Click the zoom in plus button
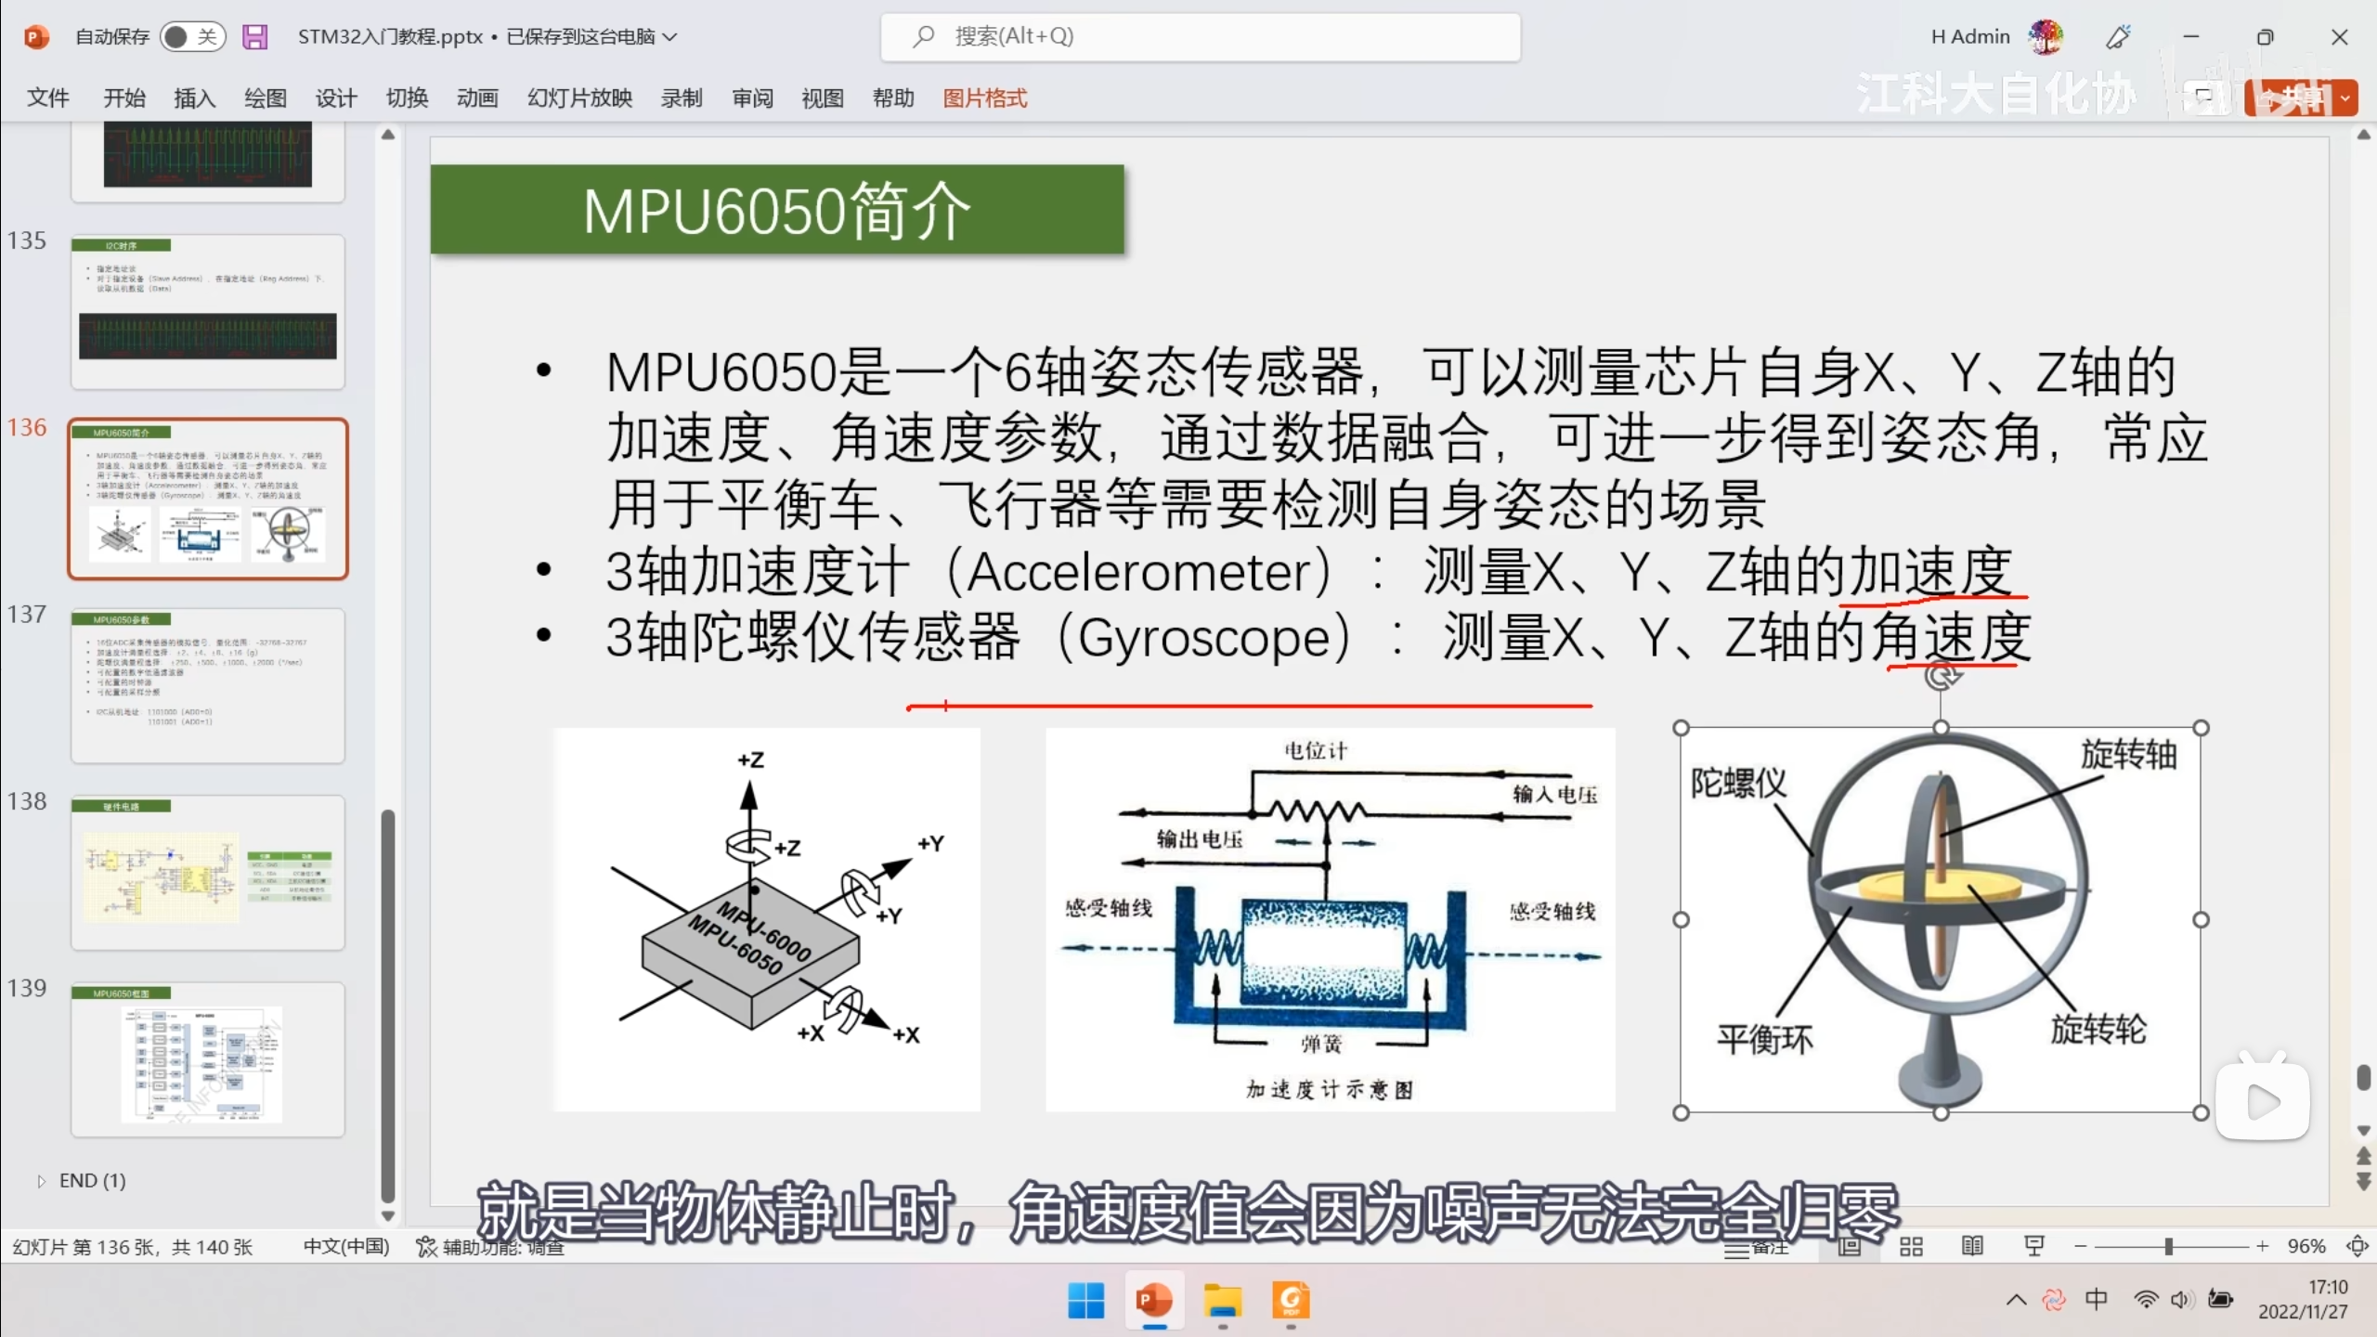The width and height of the screenshot is (2377, 1337). point(2262,1247)
